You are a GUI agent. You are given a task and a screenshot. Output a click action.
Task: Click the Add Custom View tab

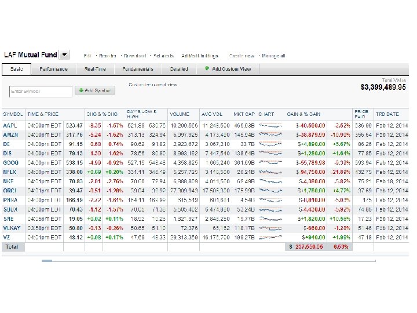coord(228,69)
